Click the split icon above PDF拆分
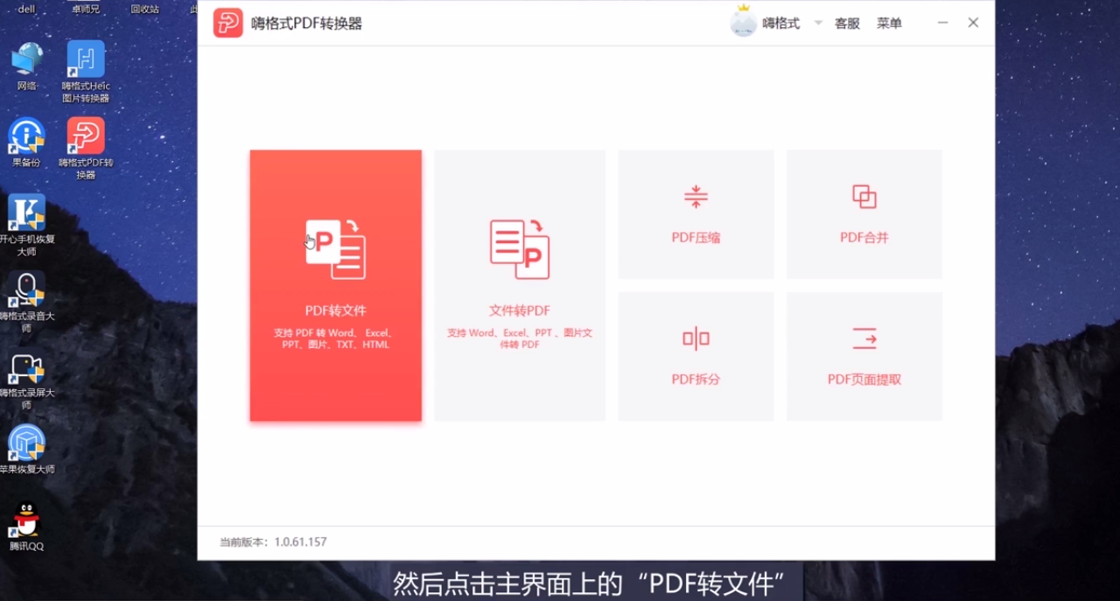1120x601 pixels. point(696,339)
